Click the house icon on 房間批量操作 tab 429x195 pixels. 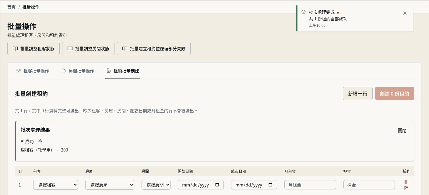(64, 71)
